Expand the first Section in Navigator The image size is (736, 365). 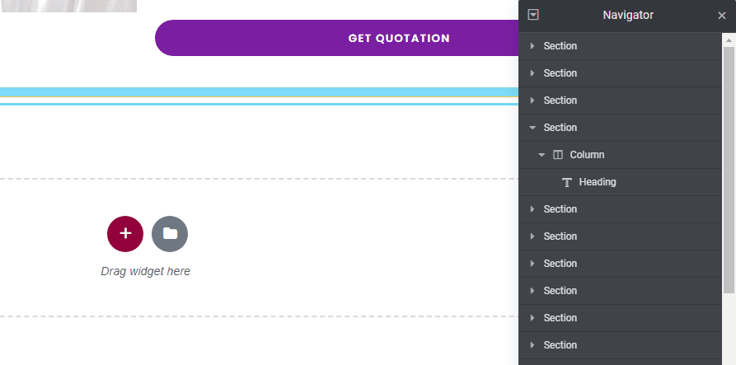pos(532,46)
